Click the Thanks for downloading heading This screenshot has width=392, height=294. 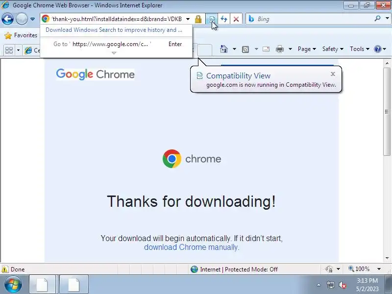192,201
